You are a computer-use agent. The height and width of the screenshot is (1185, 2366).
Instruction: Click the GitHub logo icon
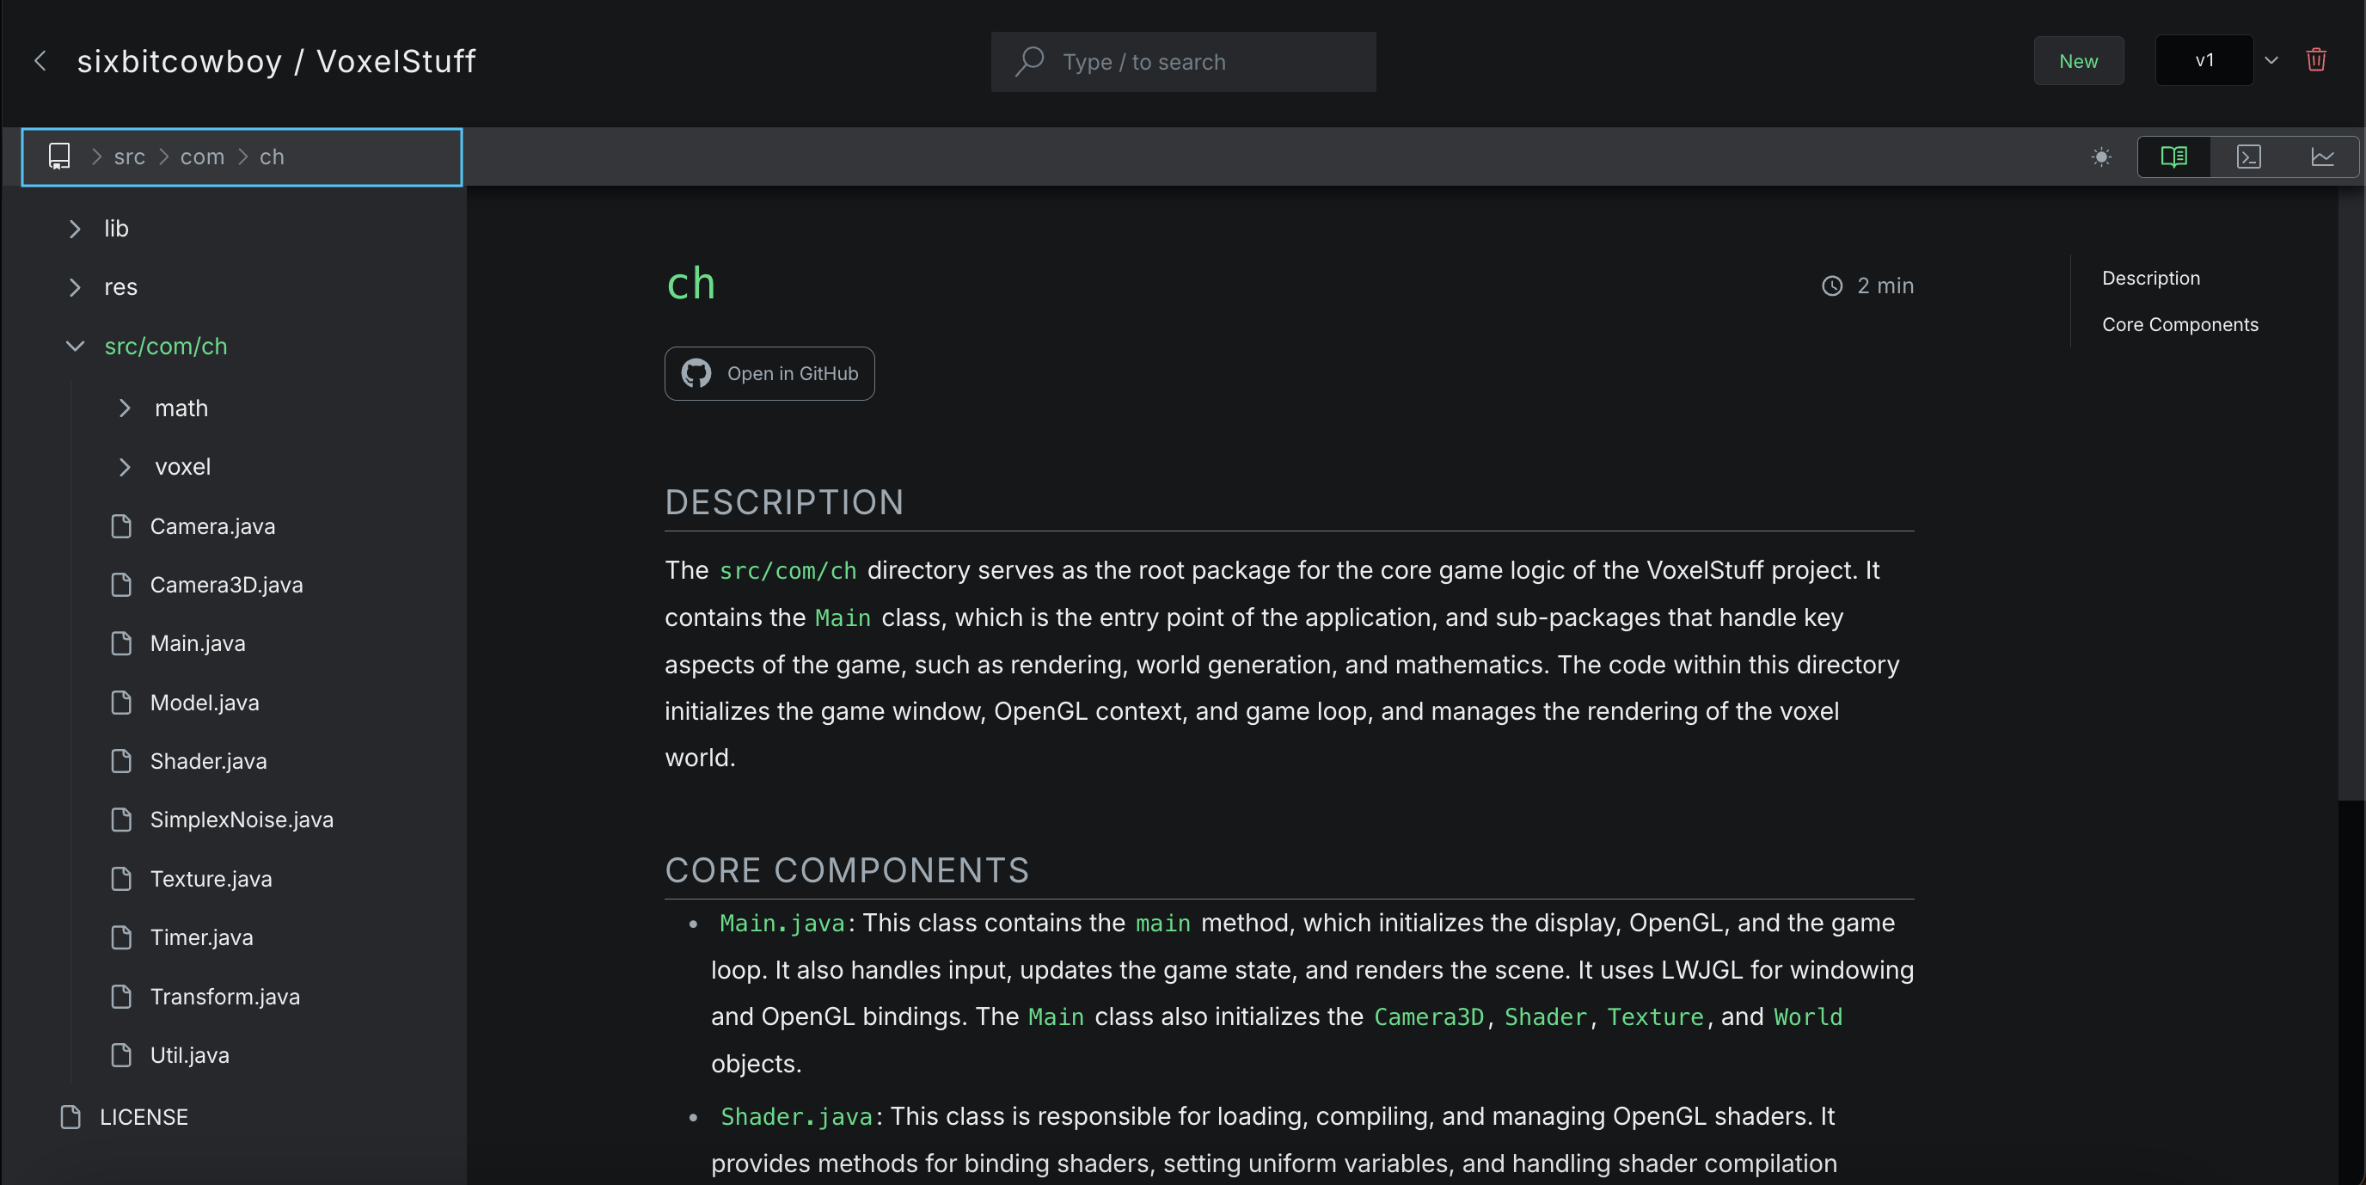(696, 374)
